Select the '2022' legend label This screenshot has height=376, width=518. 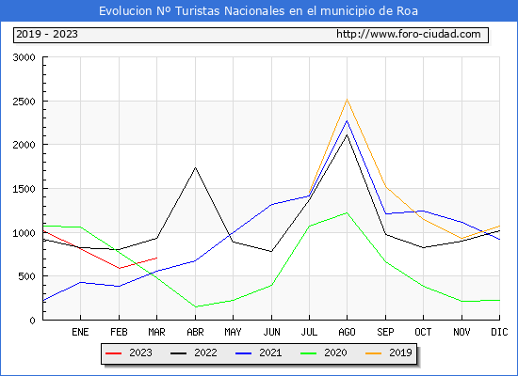click(x=205, y=352)
